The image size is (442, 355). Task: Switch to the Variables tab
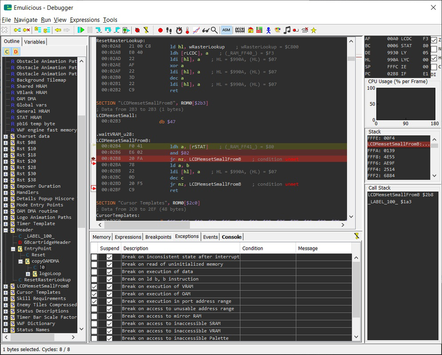coord(34,42)
